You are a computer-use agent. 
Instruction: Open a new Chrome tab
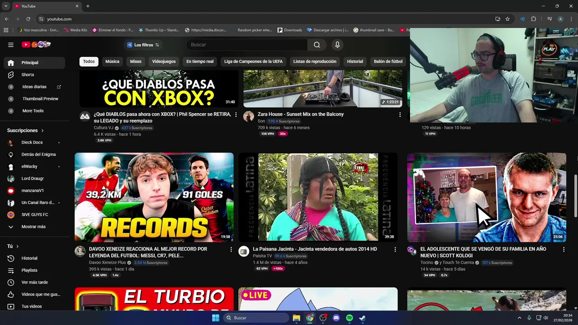(x=88, y=6)
